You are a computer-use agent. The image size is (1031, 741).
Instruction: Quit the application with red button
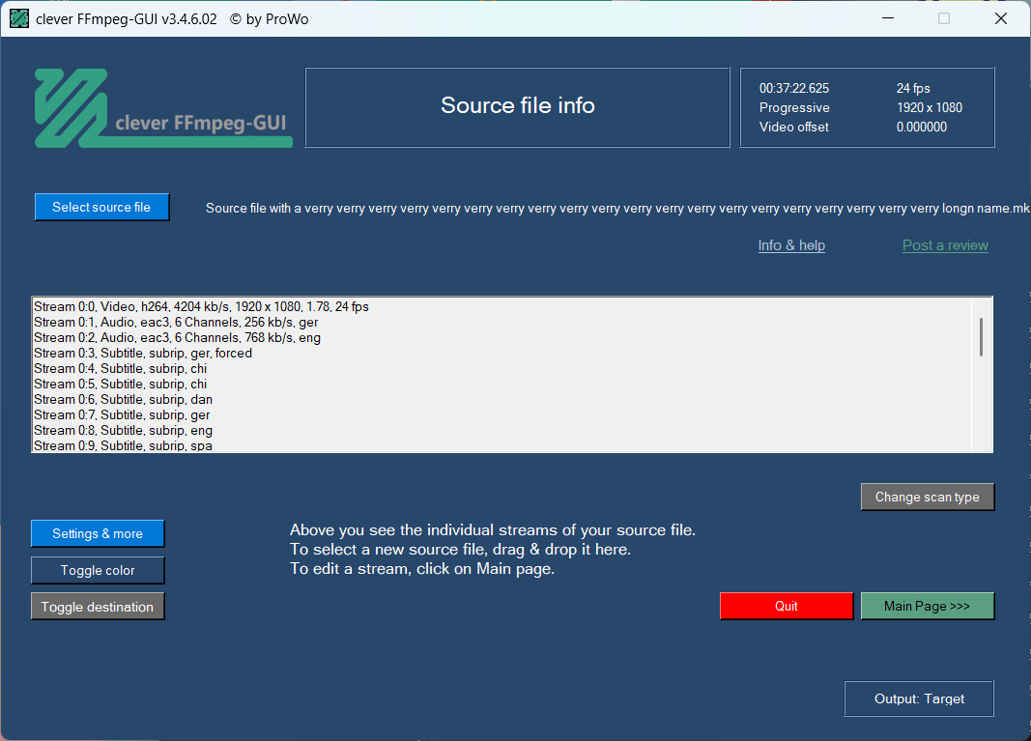[x=787, y=606]
